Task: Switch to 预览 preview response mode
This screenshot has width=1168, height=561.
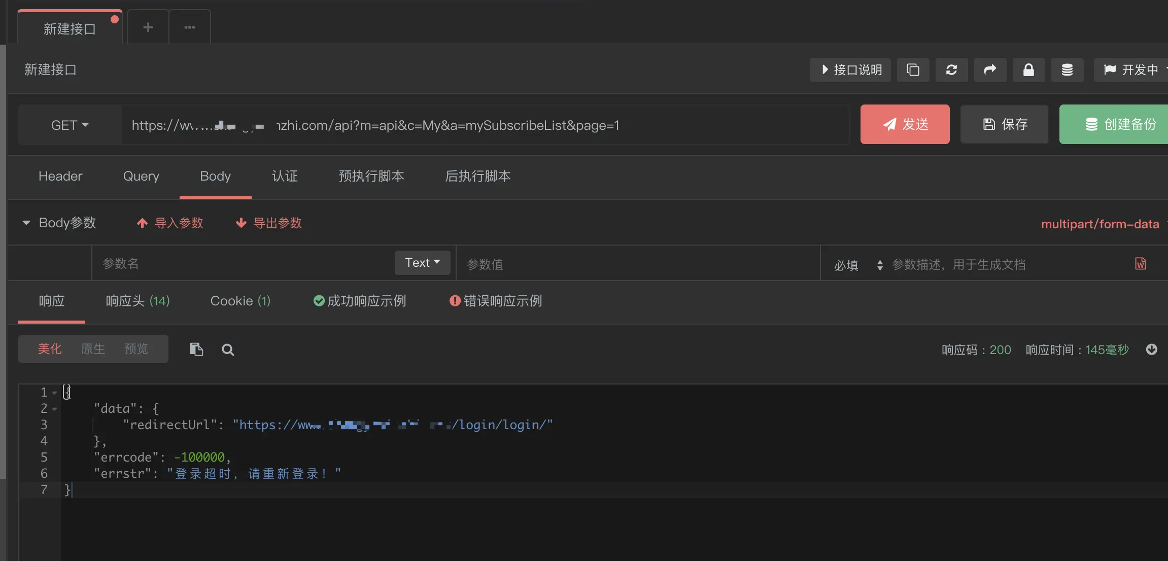Action: pos(135,348)
